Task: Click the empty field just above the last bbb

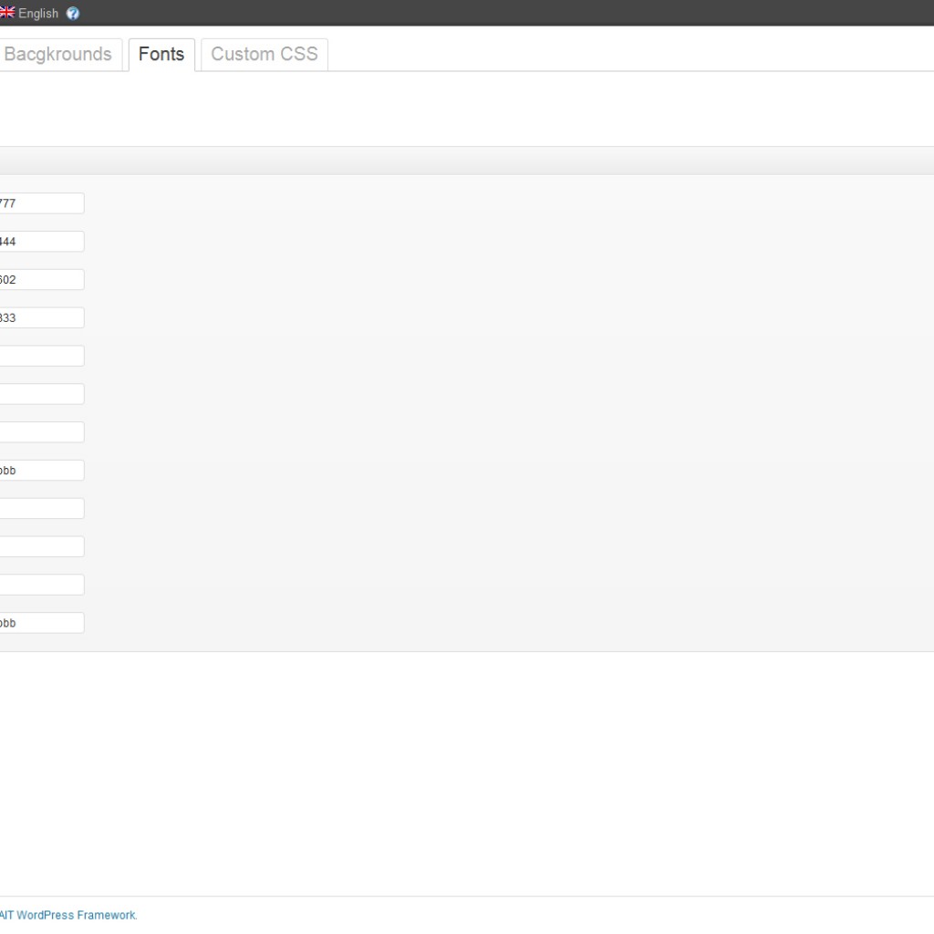Action: [x=41, y=585]
